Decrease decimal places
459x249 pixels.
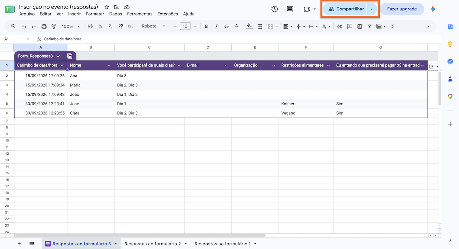click(x=110, y=26)
